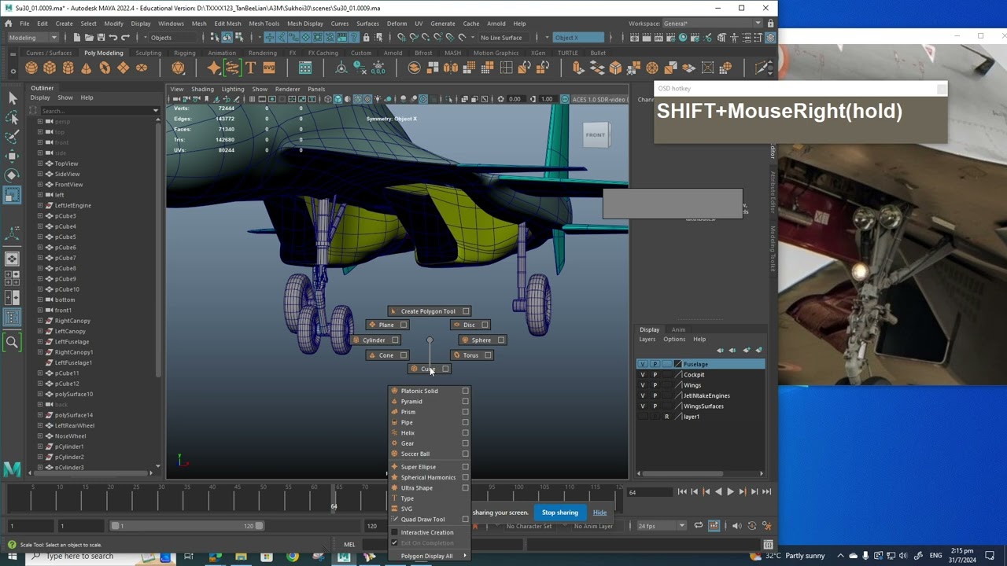Toggle visibility V of Cockpit layer

(643, 375)
